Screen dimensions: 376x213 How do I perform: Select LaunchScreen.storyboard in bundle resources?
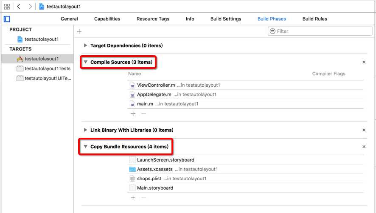point(245,160)
